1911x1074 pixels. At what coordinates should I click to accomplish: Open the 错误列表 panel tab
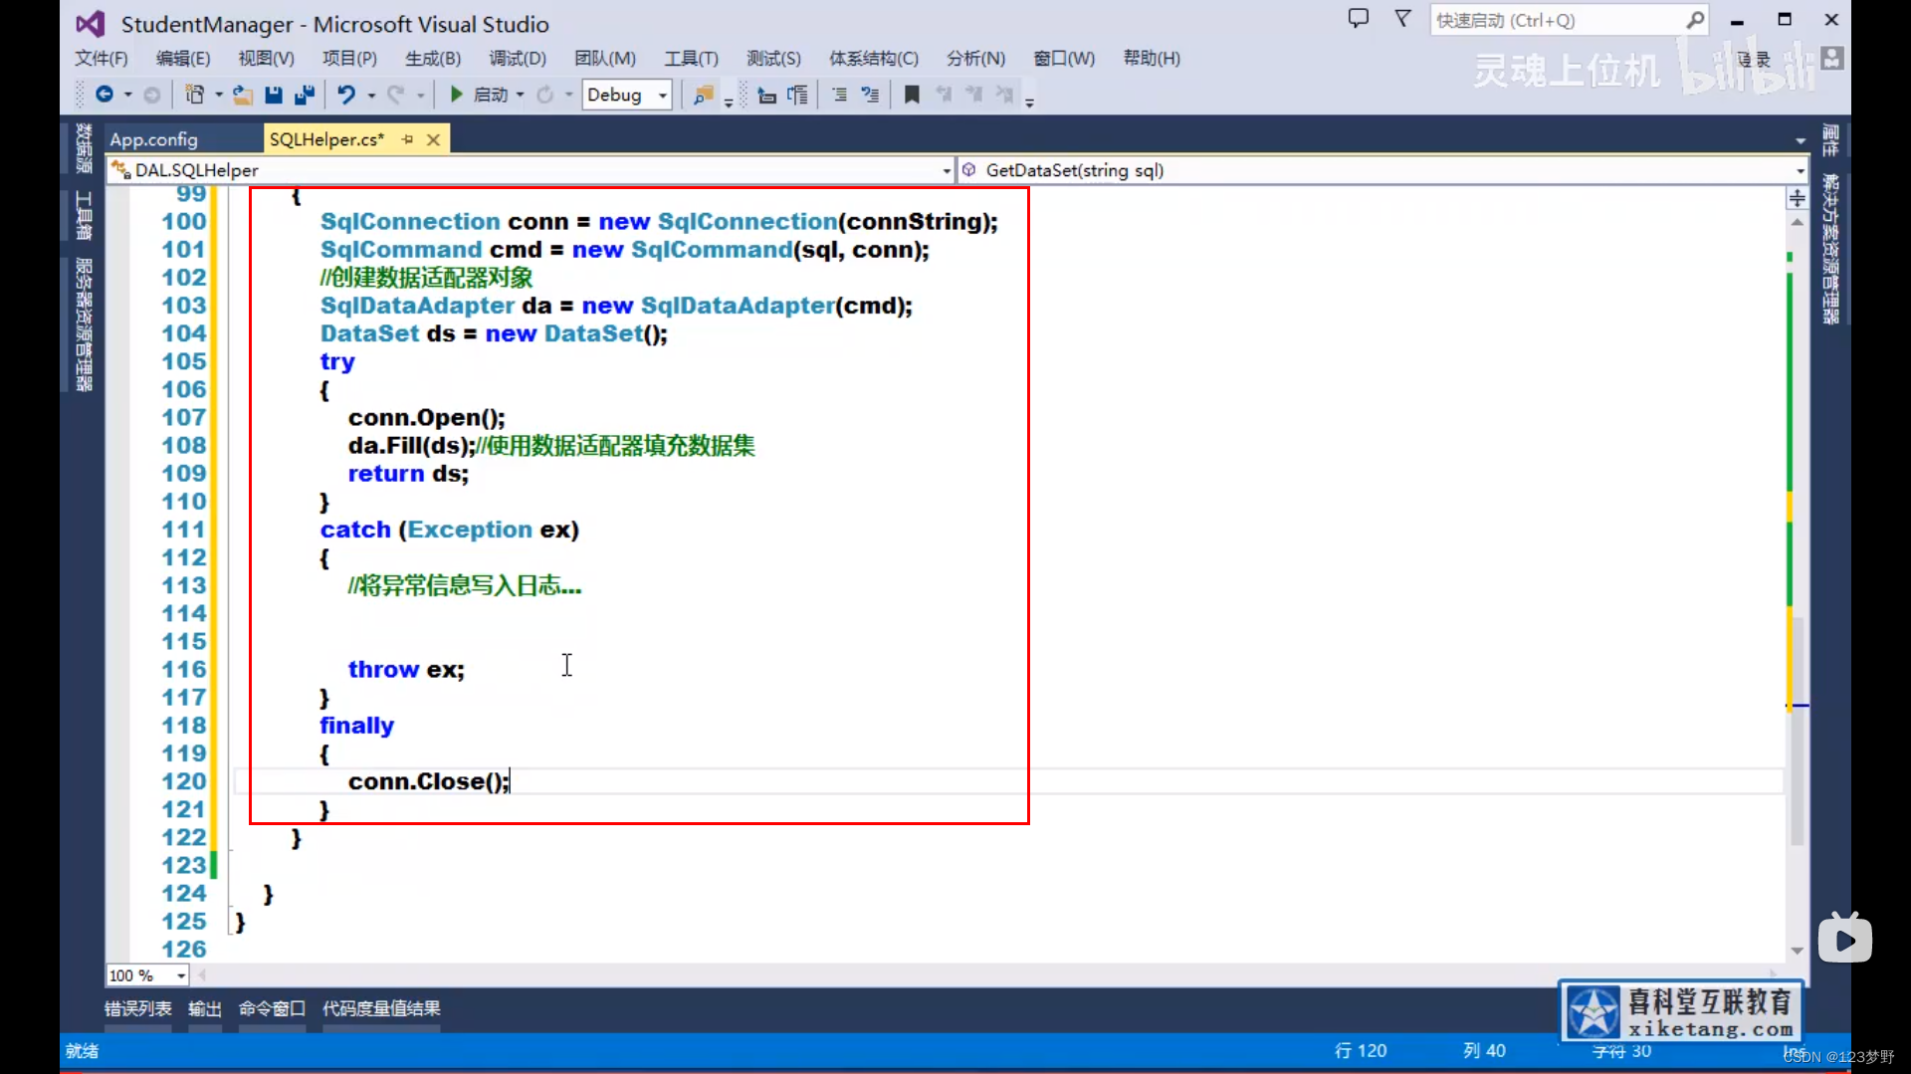pyautogui.click(x=137, y=1008)
